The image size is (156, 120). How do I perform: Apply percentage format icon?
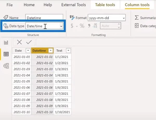point(82,26)
